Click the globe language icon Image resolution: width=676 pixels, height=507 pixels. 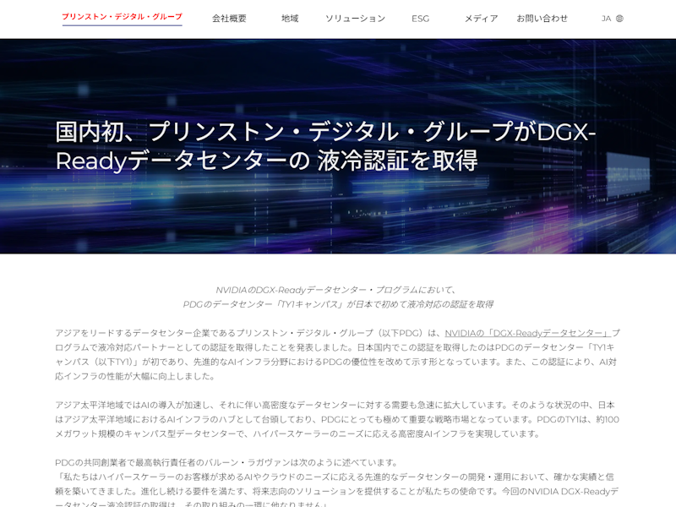click(619, 19)
